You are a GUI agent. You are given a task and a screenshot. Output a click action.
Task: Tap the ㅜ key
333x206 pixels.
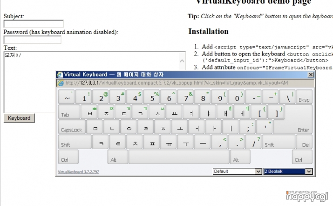coord(185,142)
